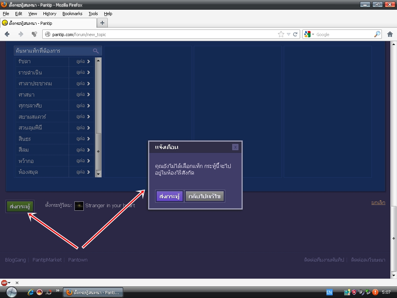This screenshot has height=298, width=397.
Task: Launch Internet Explorer from quick launch
Action: tap(31, 293)
